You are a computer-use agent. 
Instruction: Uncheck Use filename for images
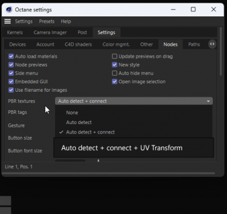click(11, 90)
